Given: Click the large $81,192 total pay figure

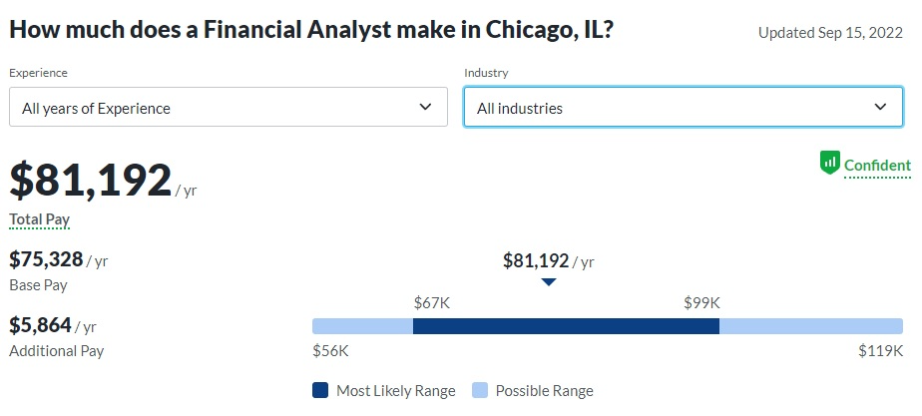Looking at the screenshot, I should pos(91,181).
